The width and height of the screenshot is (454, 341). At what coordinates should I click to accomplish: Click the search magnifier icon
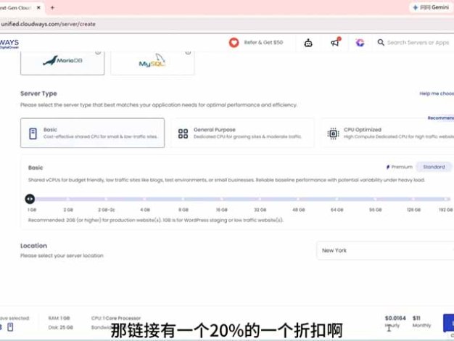[x=381, y=43]
